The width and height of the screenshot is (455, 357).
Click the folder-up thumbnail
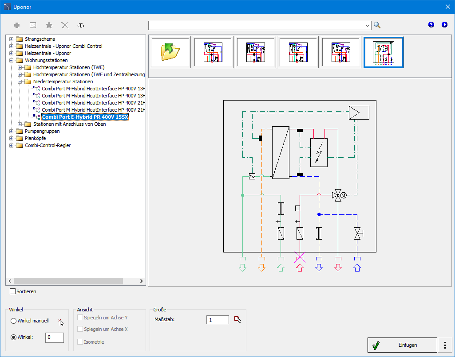pyautogui.click(x=170, y=52)
